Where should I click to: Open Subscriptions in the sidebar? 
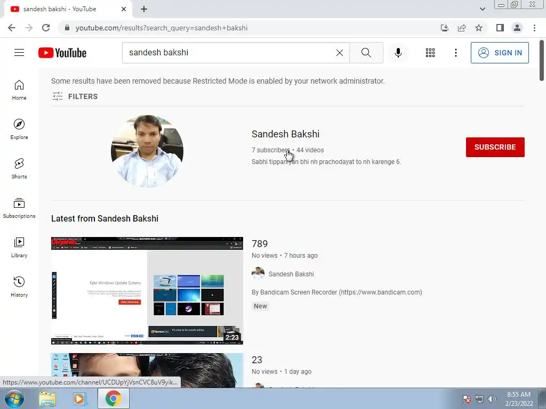[x=19, y=208]
